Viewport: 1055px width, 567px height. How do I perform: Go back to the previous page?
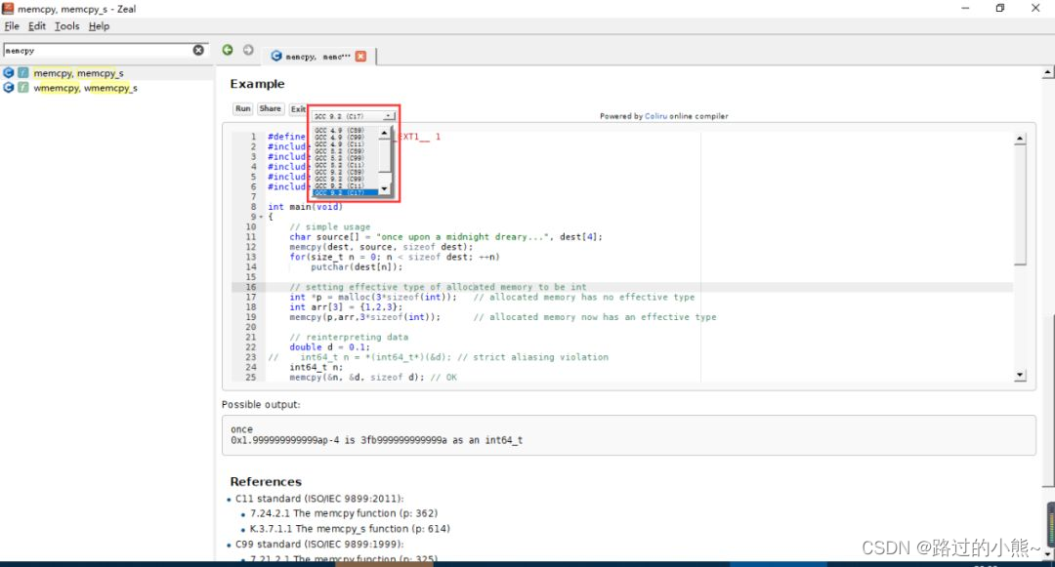pos(228,50)
